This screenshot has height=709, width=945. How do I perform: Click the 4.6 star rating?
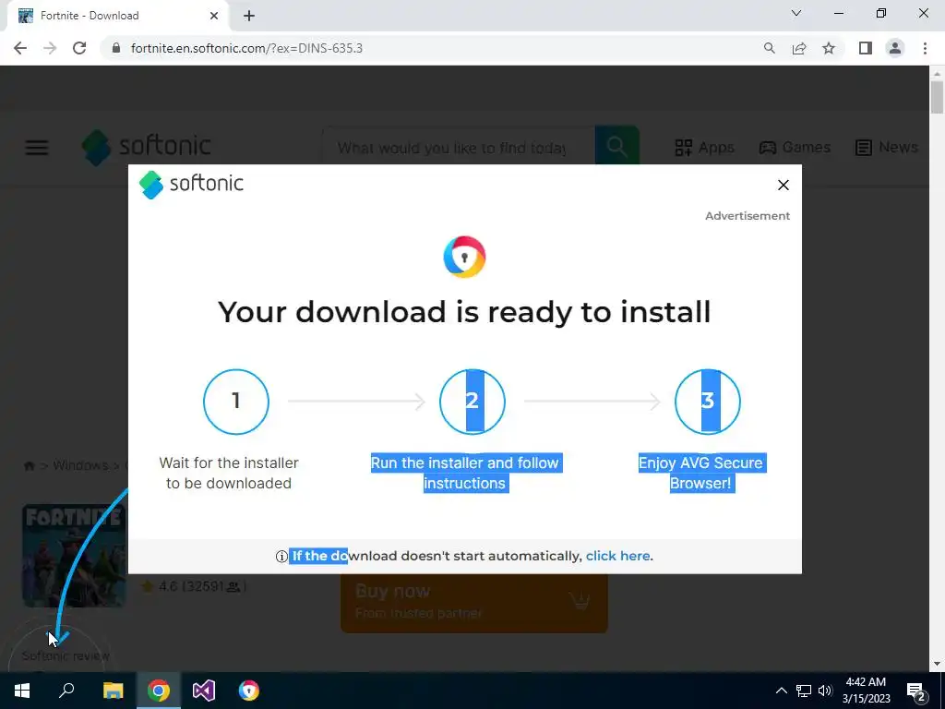click(193, 586)
